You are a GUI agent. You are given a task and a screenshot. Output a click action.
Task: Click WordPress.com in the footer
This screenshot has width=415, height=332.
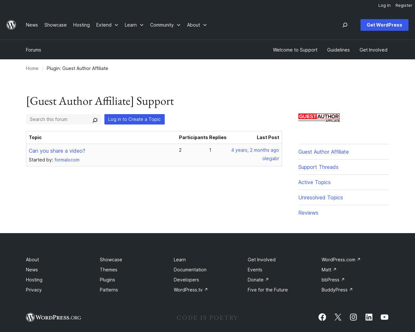pos(341,260)
